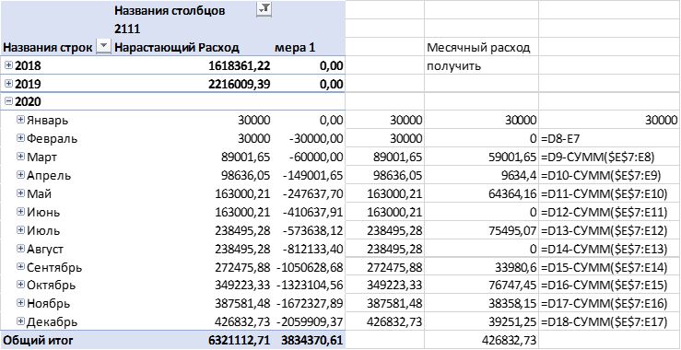Click the 'мера 1' column header
Image resolution: width=681 pixels, height=350 pixels.
[295, 48]
